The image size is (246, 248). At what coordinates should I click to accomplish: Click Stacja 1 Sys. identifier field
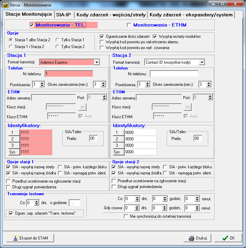click(x=36, y=152)
